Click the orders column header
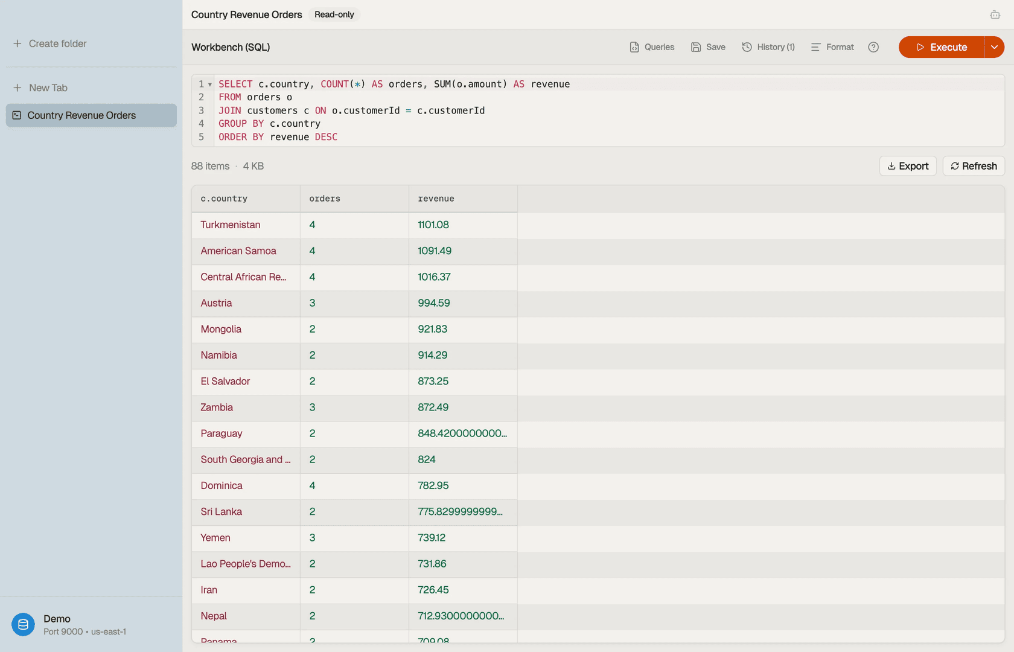 tap(354, 199)
